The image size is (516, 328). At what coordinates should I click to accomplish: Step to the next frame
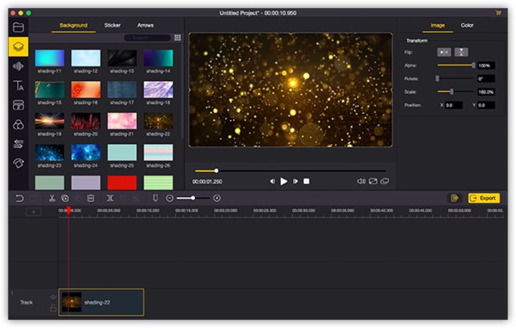coord(295,181)
